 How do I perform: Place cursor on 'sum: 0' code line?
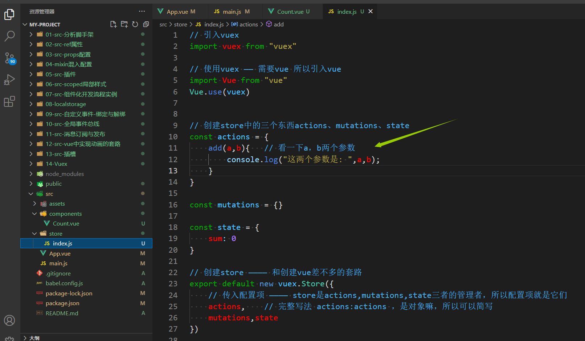tap(222, 239)
